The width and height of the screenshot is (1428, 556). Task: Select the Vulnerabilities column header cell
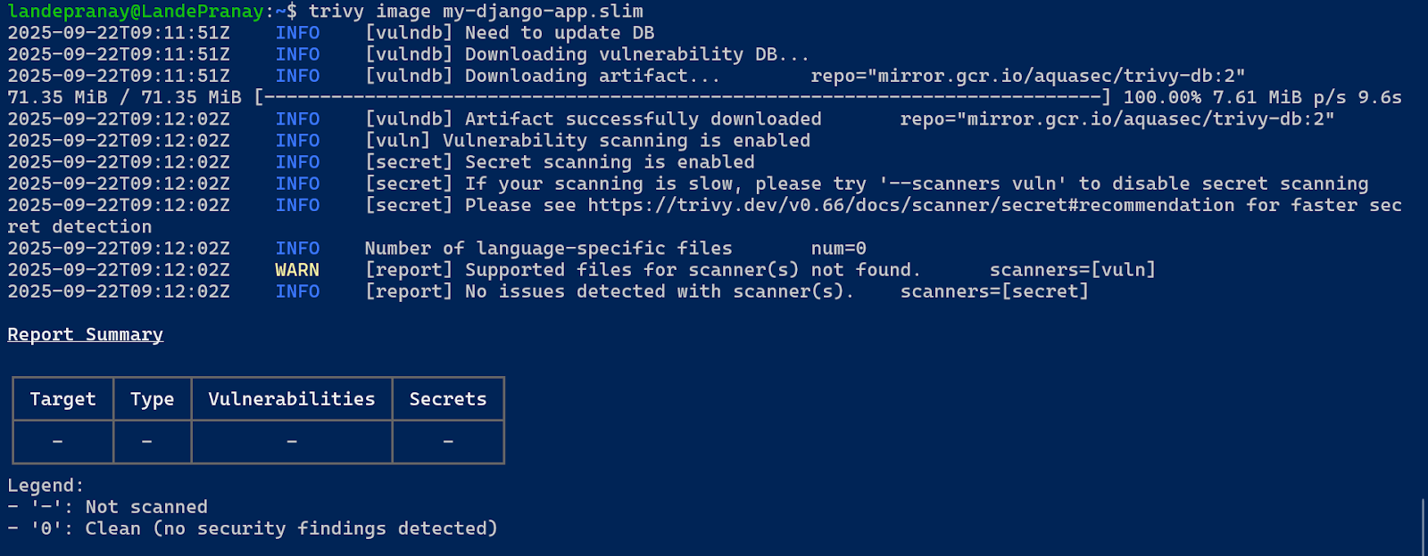[x=292, y=399]
